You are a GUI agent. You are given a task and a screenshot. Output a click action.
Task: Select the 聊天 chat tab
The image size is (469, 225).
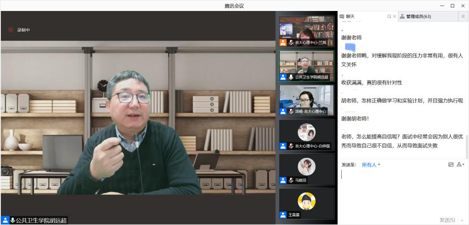350,16
